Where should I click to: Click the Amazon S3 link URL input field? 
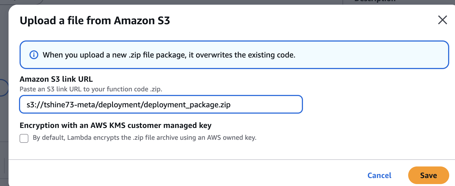tap(161, 104)
